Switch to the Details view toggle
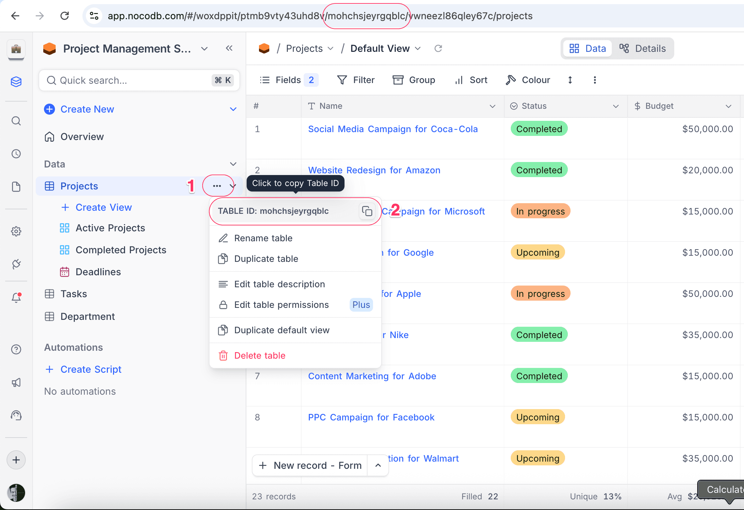 tap(643, 48)
